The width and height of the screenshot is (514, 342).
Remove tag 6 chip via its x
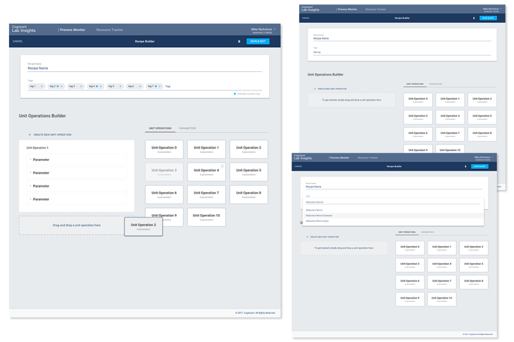140,87
